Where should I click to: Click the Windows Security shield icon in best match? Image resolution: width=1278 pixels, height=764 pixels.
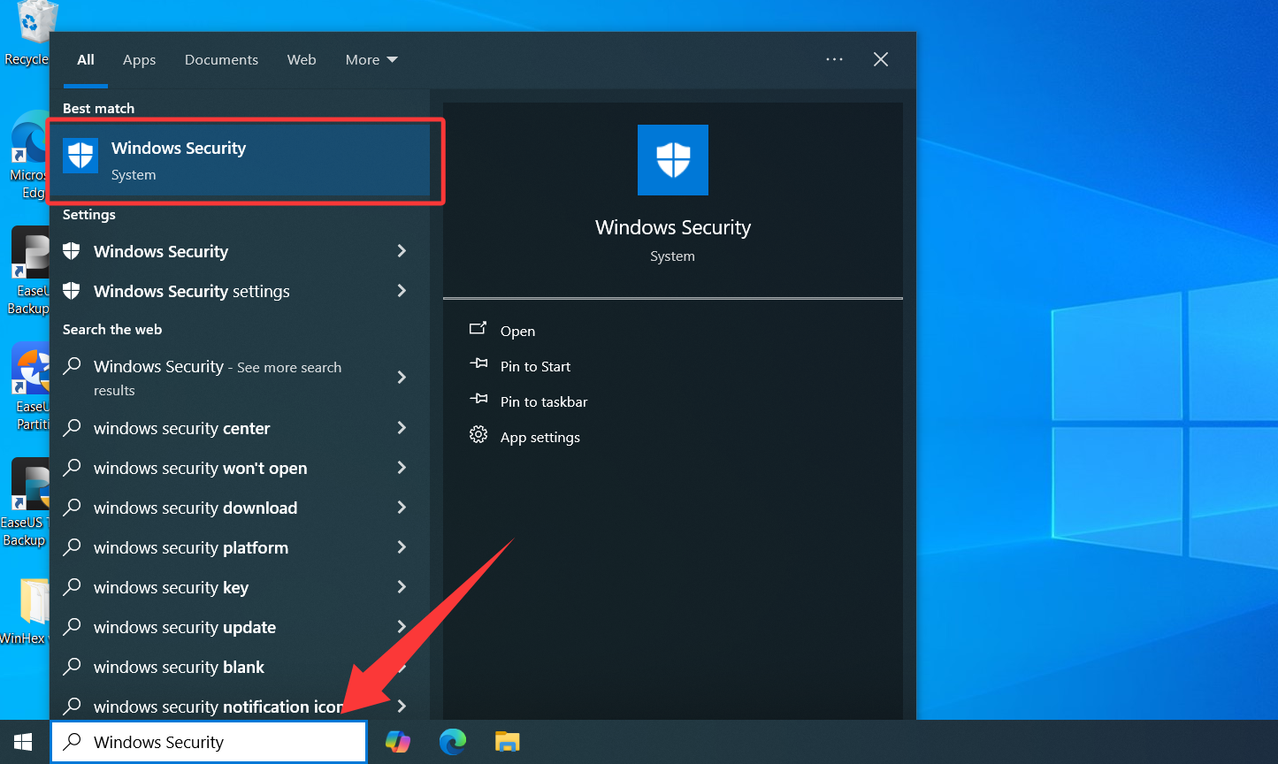point(80,156)
